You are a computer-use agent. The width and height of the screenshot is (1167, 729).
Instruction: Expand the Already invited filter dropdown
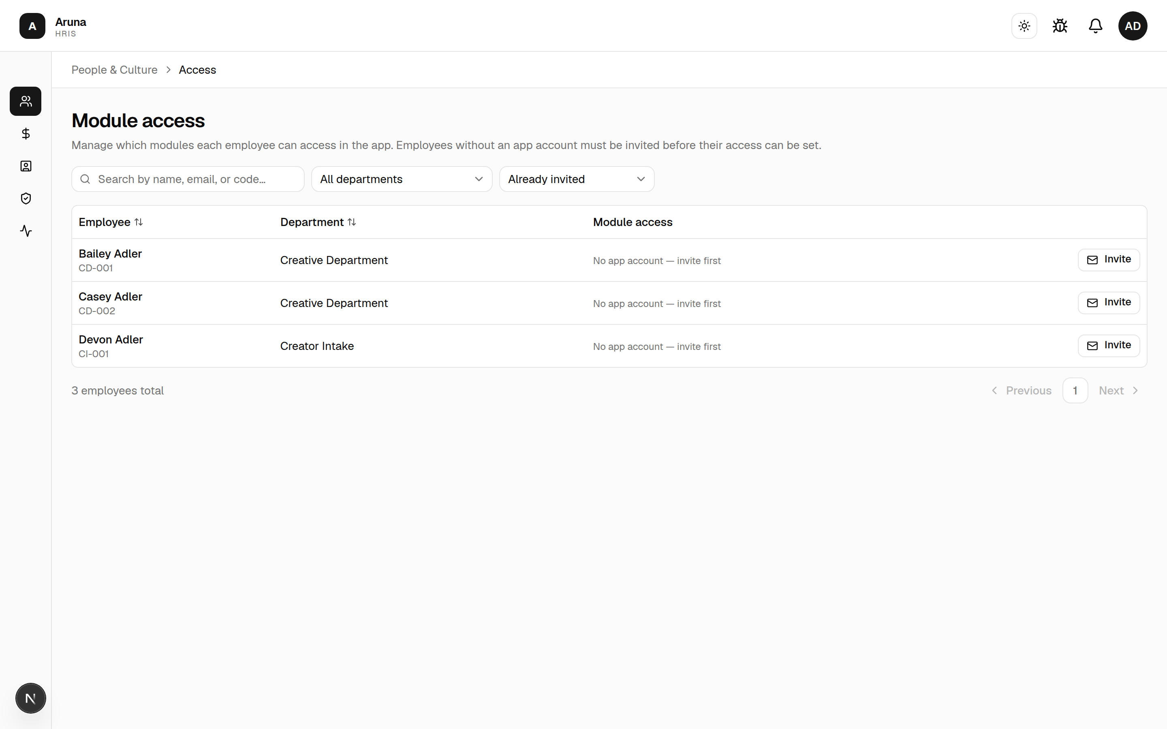click(577, 179)
